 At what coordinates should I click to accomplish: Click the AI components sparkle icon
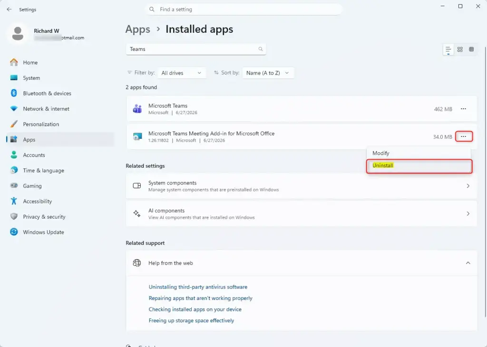[x=136, y=213]
